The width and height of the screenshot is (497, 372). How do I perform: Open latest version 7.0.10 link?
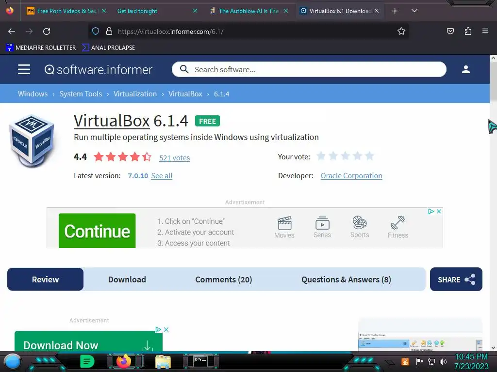click(138, 176)
